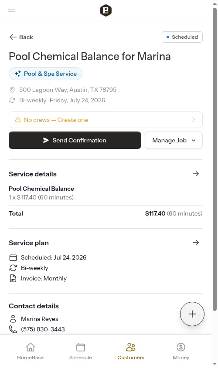Image resolution: width=218 pixels, height=368 pixels.
Task: Click the repeat icon in Service plan
Action: pyautogui.click(x=13, y=268)
